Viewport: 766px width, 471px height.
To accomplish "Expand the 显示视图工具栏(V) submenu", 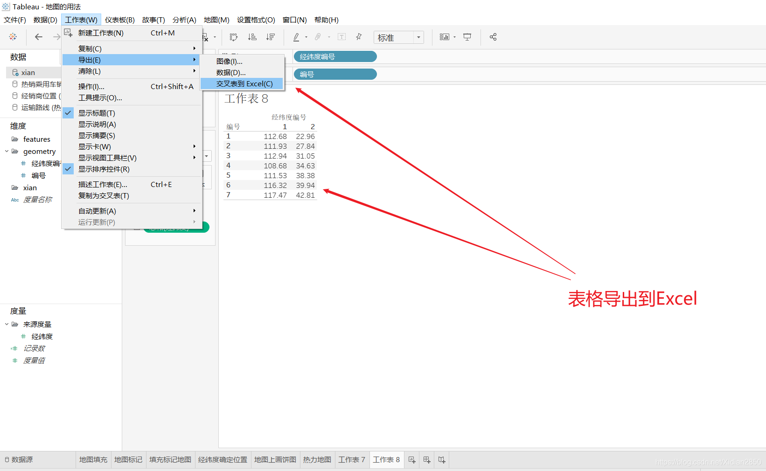I will (x=132, y=158).
